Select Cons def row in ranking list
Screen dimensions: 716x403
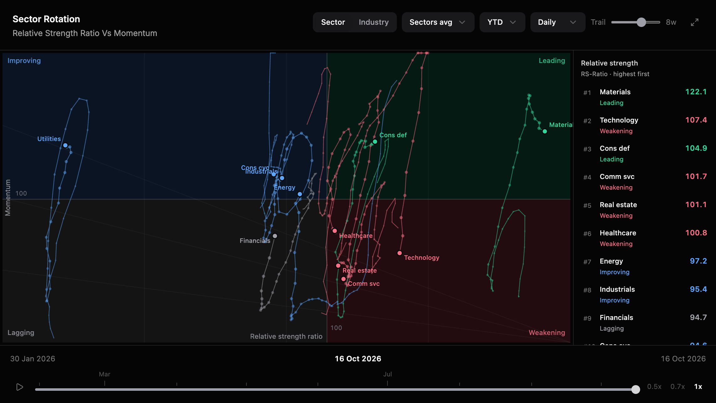point(645,154)
